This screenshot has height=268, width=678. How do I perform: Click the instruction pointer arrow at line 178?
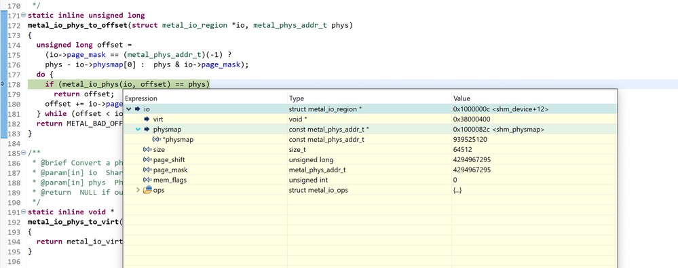click(x=3, y=84)
